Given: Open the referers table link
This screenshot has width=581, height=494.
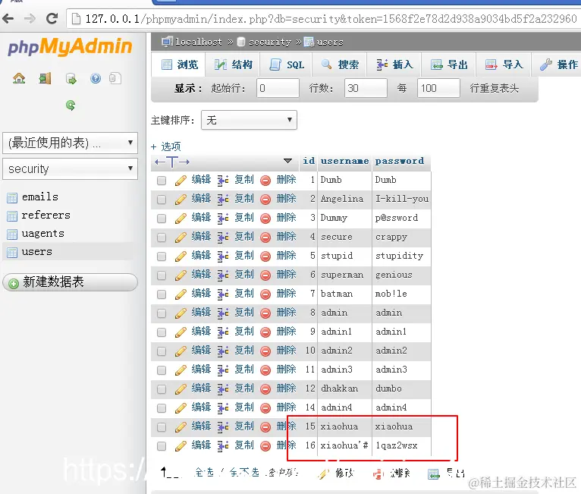Looking at the screenshot, I should 46,216.
